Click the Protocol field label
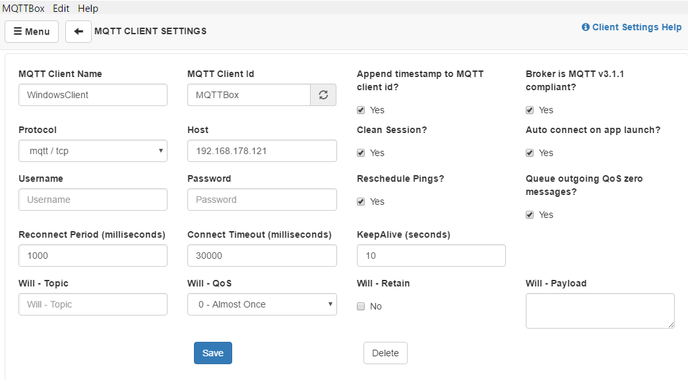The height and width of the screenshot is (380, 688). [x=38, y=130]
